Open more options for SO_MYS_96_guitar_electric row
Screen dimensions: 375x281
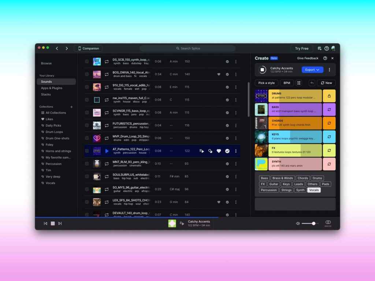[236, 189]
